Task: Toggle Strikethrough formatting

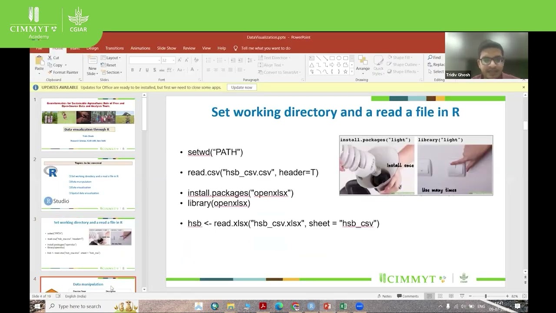Action: coord(162,70)
